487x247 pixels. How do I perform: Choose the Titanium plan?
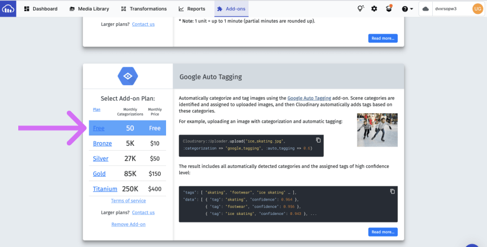coord(105,188)
